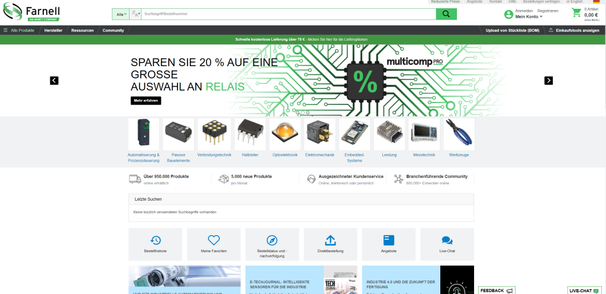Click the delivery truck icon
Screen dimensions: 606x294
pos(135,179)
